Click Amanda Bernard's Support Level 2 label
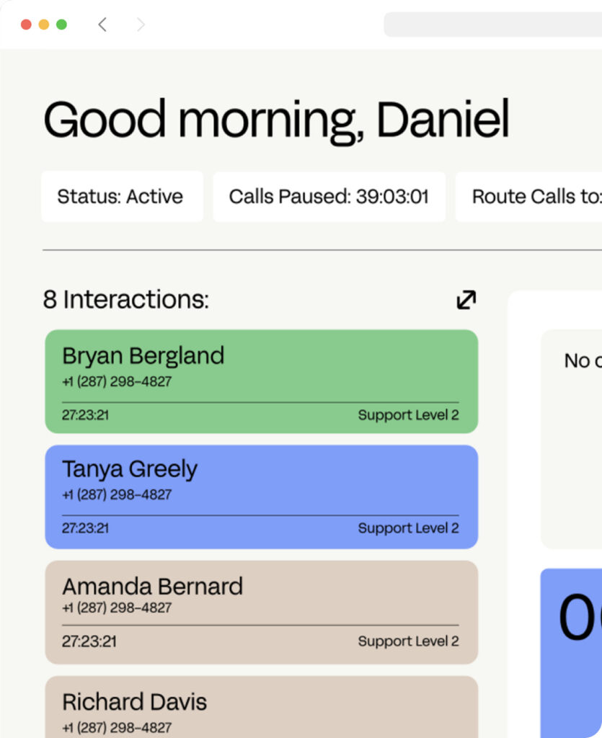 click(408, 641)
